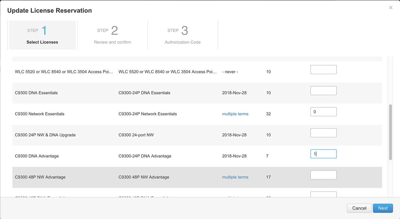Viewport: 400px width, 219px height.
Task: Click quantity field for C9300 DNA Advantage
Action: (323, 154)
